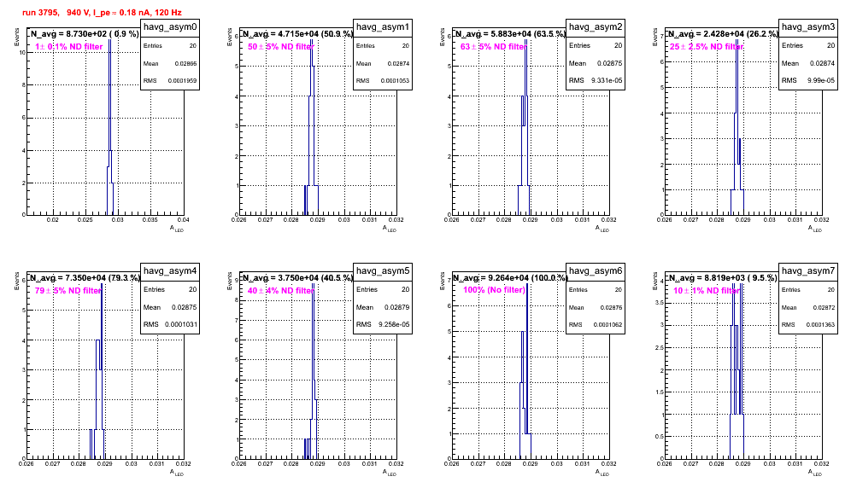Select the havg_asym7 stats box title

(x=808, y=271)
